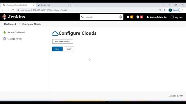The width and height of the screenshot is (186, 104).
Task: Expand the Add a new cloud dropdown
Action: pos(63,41)
